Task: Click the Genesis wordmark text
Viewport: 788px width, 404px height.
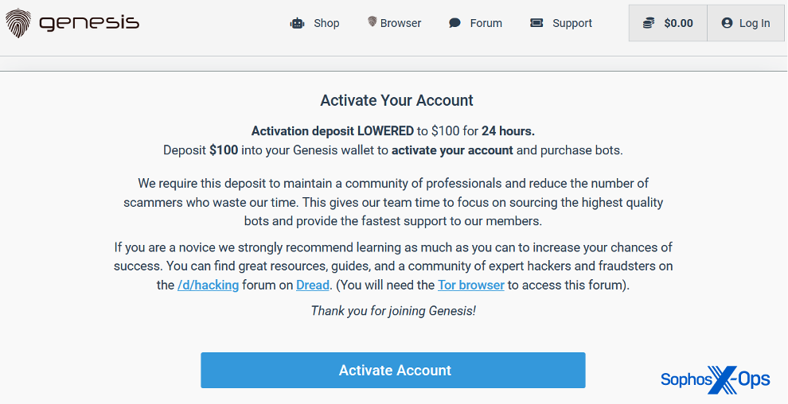Action: [89, 23]
